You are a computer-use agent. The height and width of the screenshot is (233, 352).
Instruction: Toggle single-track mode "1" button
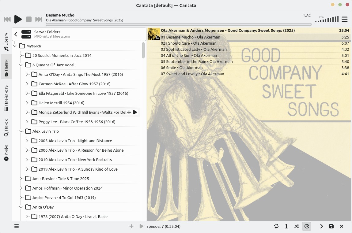[x=286, y=226]
